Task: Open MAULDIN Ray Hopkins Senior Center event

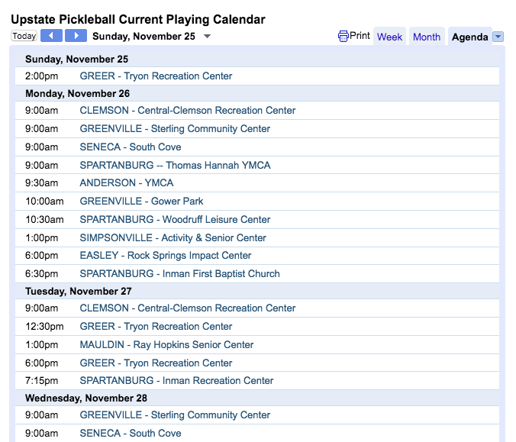Action: point(166,344)
